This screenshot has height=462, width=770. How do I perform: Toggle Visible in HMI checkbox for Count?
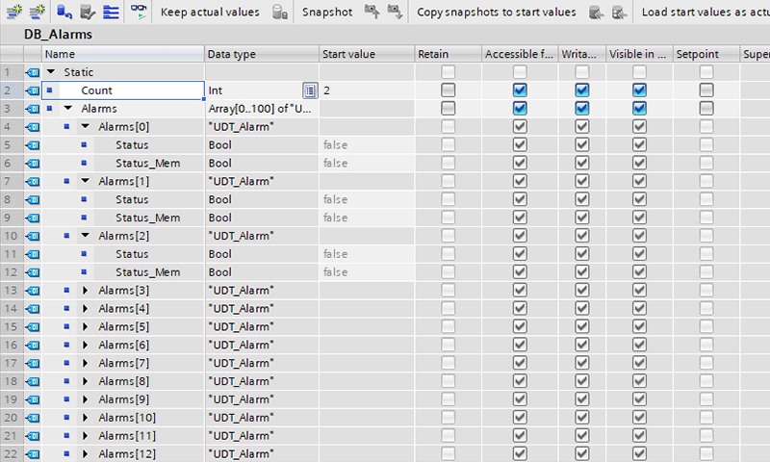click(639, 90)
